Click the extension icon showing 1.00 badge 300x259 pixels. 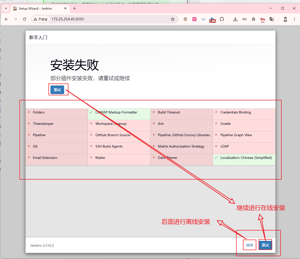[213, 20]
